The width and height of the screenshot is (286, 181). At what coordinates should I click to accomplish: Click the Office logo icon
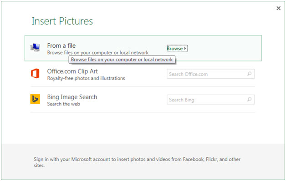35,73
